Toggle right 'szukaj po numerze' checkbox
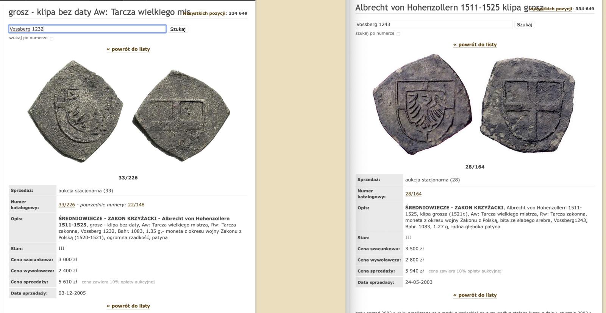 point(398,34)
